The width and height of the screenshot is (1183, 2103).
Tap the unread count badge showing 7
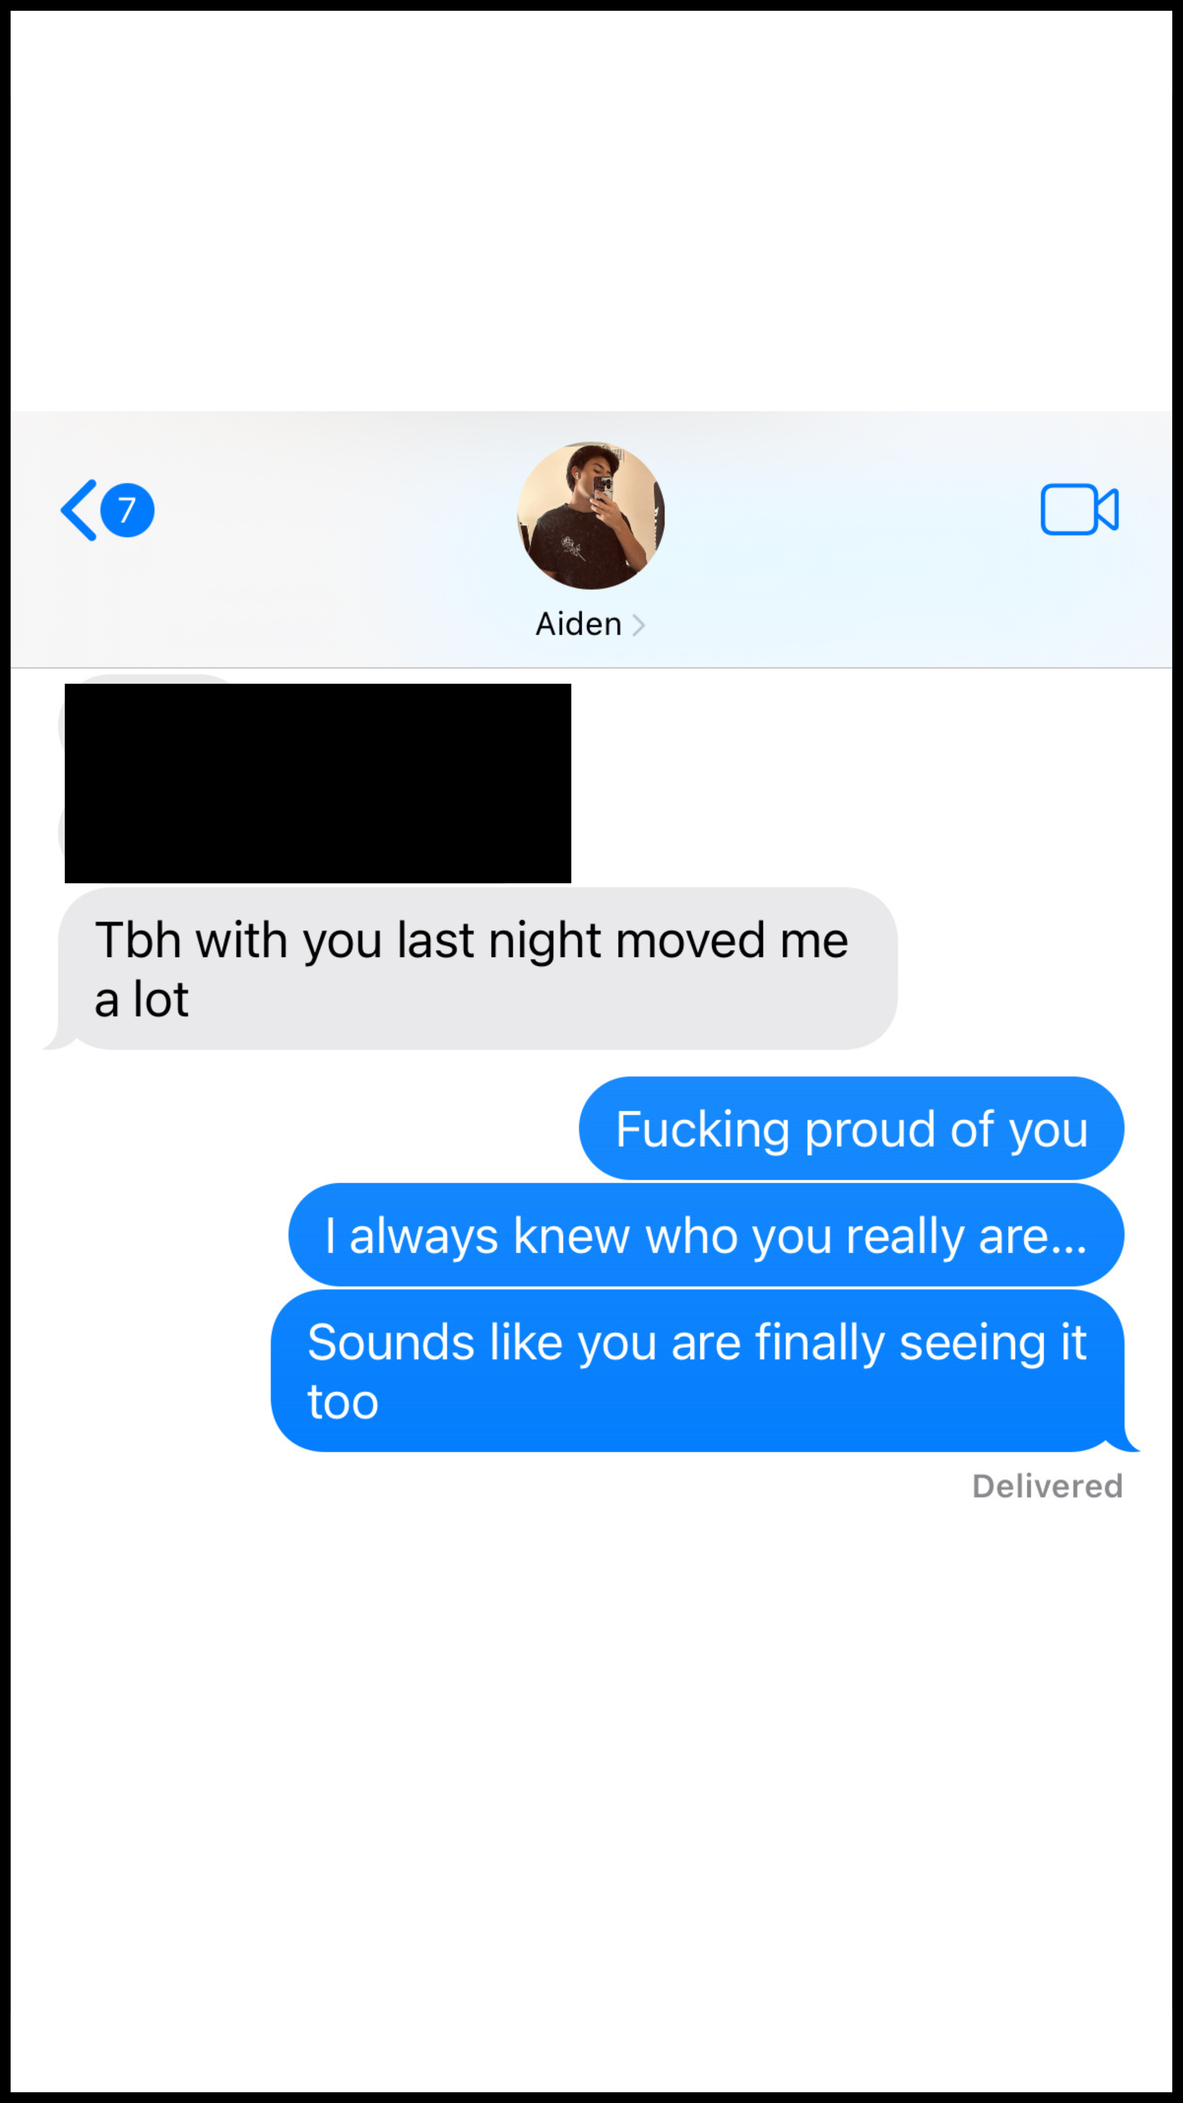click(x=127, y=510)
